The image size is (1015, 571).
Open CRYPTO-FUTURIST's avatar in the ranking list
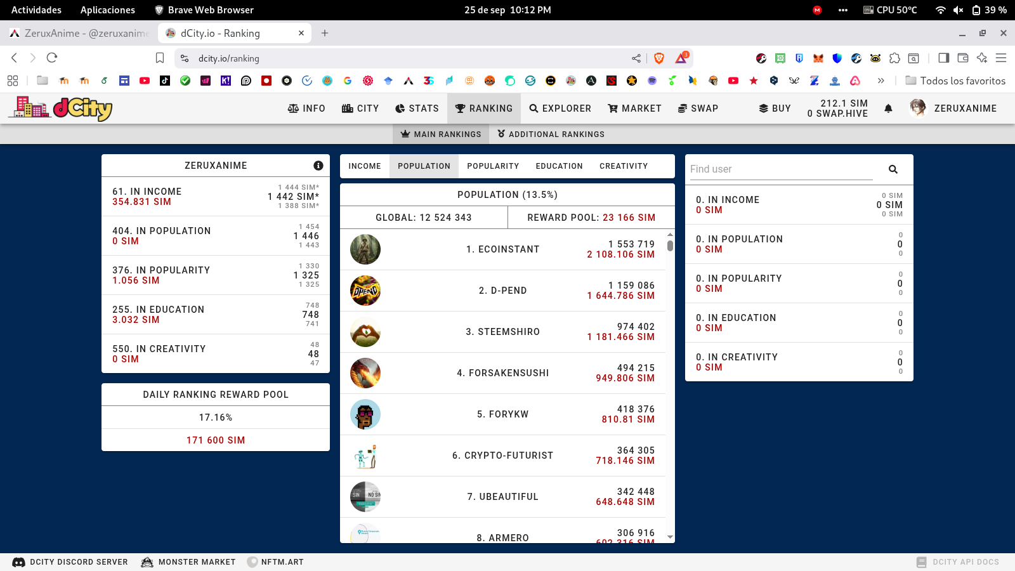[365, 456]
